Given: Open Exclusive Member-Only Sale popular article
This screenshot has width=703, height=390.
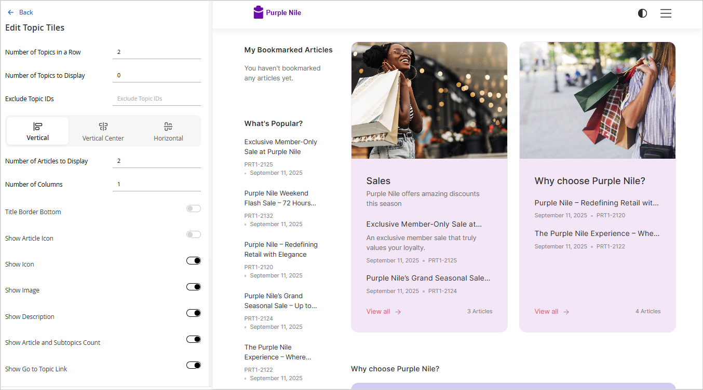Looking at the screenshot, I should pos(280,147).
